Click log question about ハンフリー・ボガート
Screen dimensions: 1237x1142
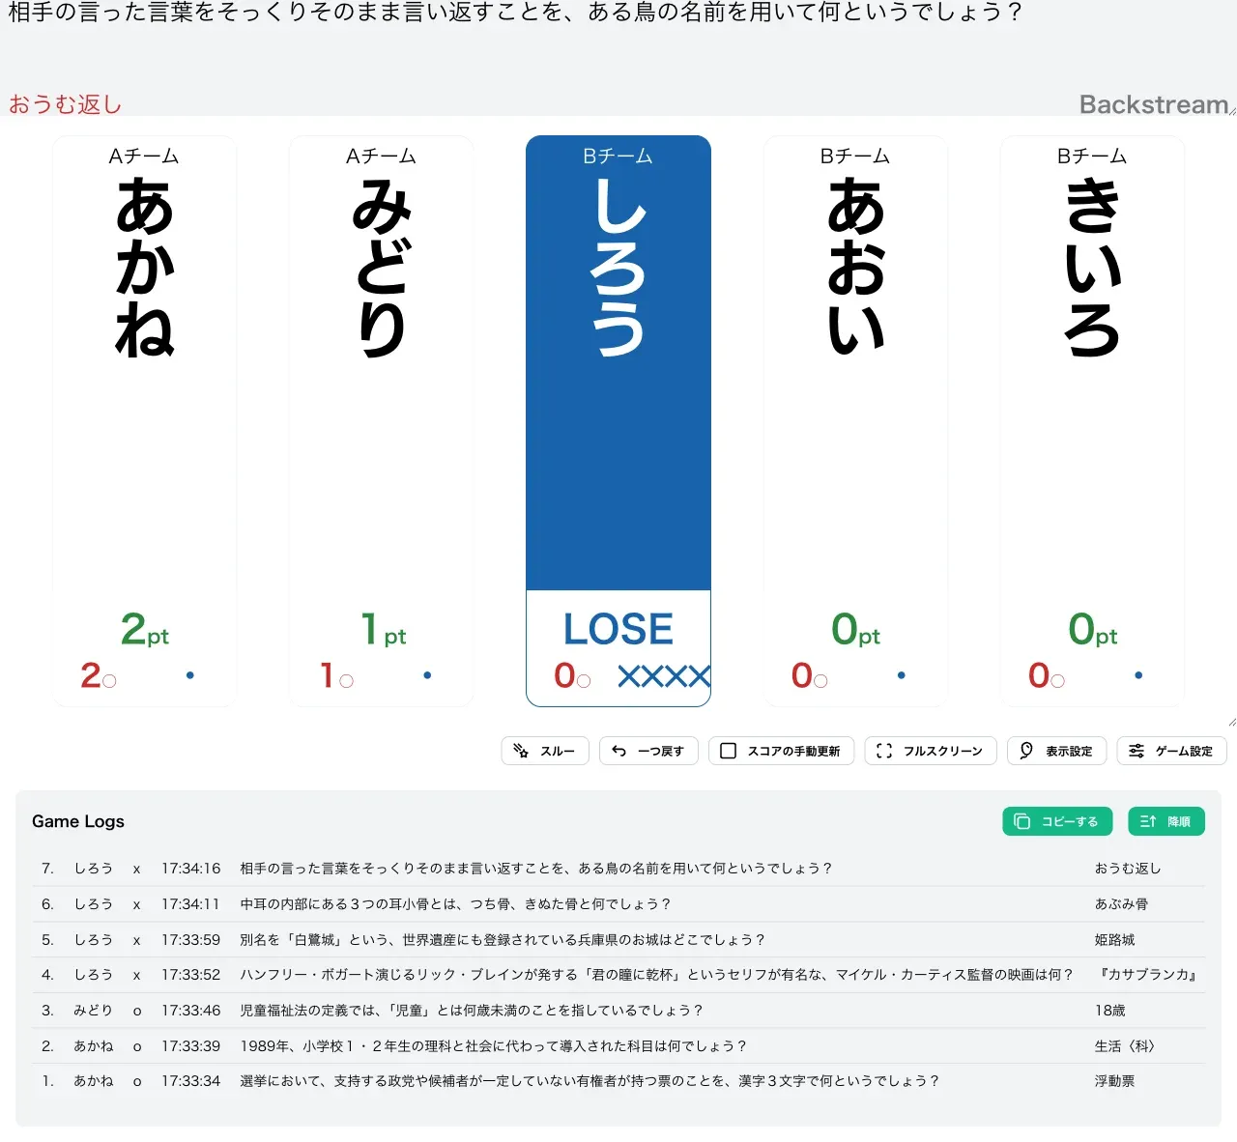[657, 975]
